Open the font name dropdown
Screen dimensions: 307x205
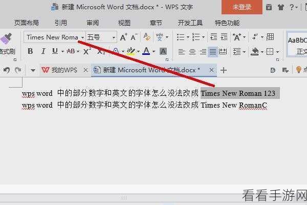pyautogui.click(x=82, y=37)
